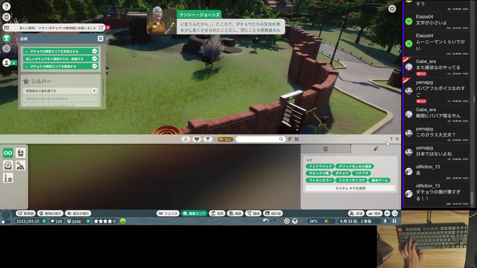
Task: Click カスタム タグを適用 button
Action: click(x=350, y=188)
